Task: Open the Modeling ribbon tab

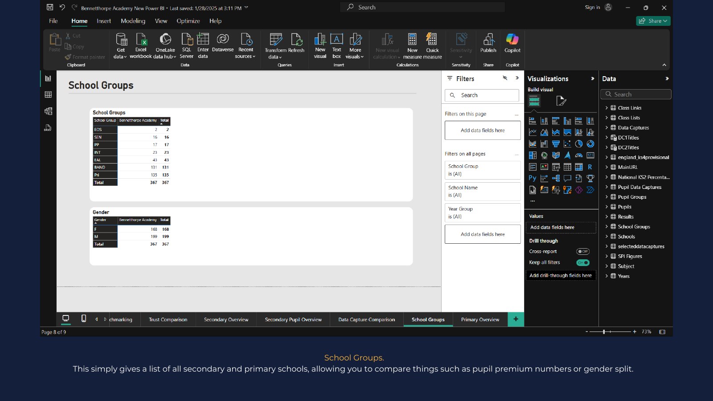Action: pos(133,21)
